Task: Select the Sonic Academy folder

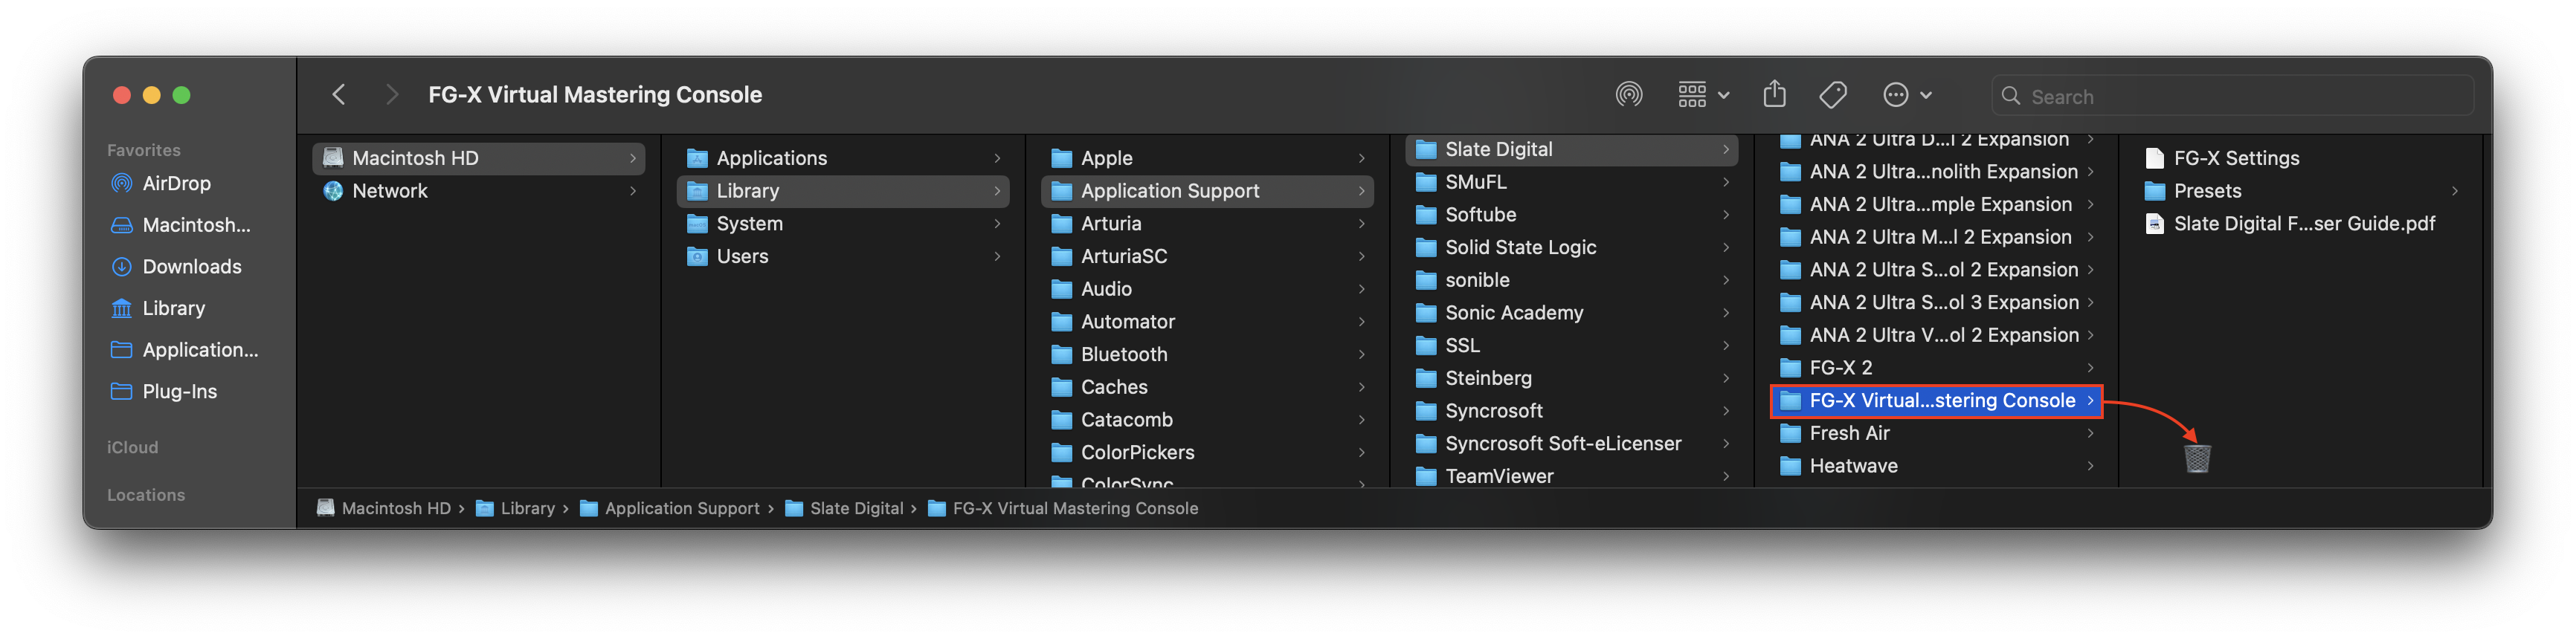Action: 1571,314
